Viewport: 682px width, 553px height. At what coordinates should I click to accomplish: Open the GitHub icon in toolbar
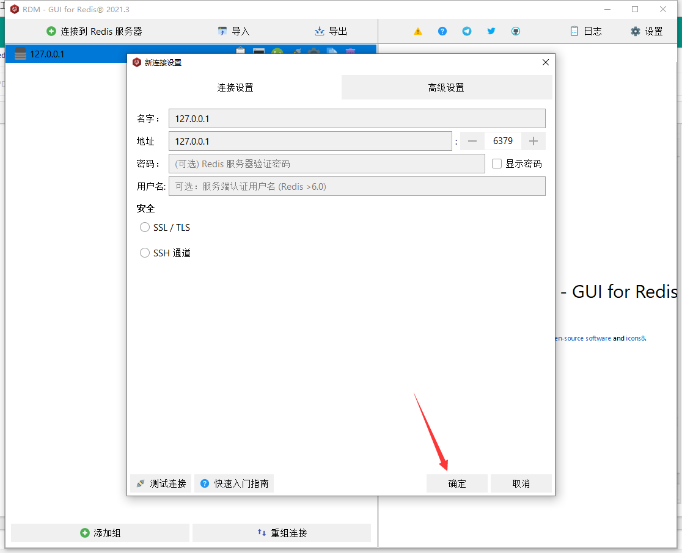(516, 31)
